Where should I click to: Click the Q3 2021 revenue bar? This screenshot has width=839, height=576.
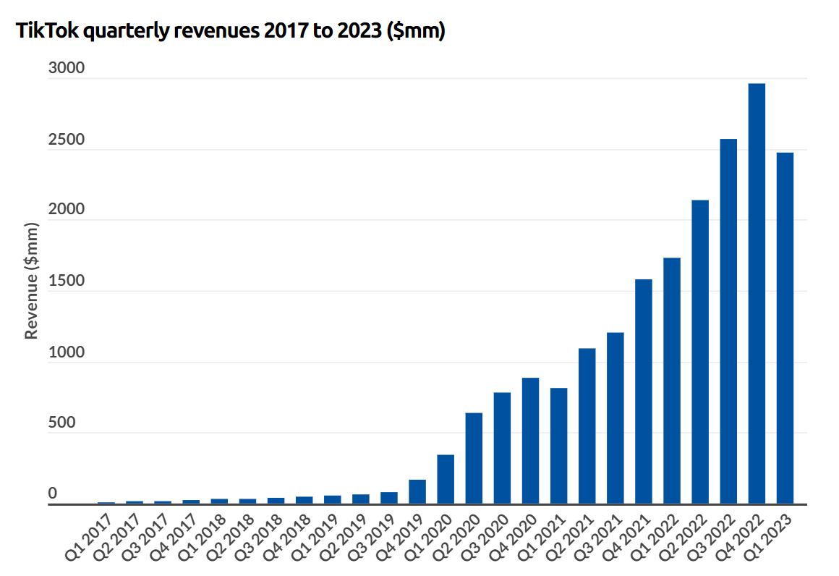pyautogui.click(x=616, y=418)
